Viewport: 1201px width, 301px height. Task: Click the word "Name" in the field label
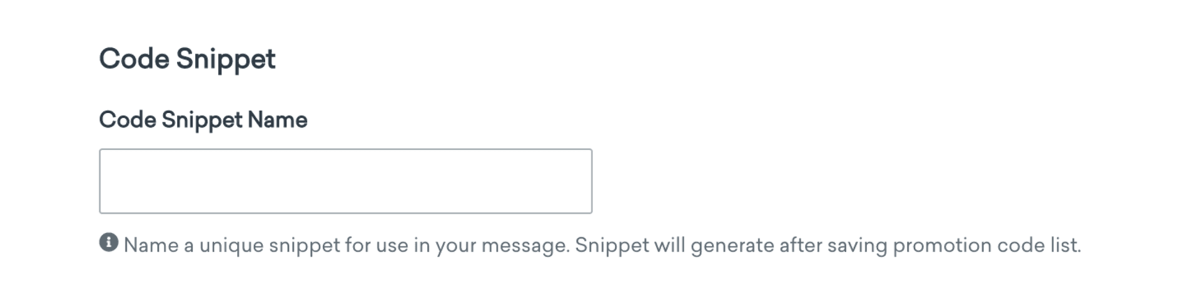277,120
